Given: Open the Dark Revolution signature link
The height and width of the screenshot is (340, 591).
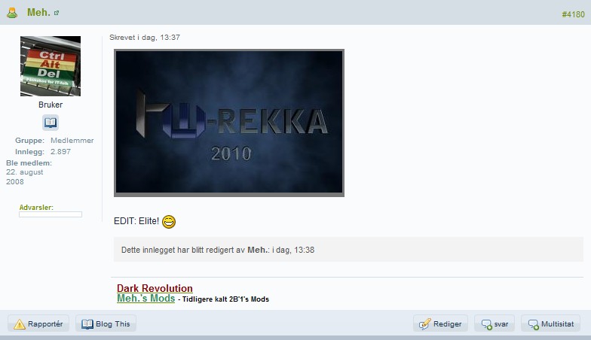Looking at the screenshot, I should pos(155,288).
